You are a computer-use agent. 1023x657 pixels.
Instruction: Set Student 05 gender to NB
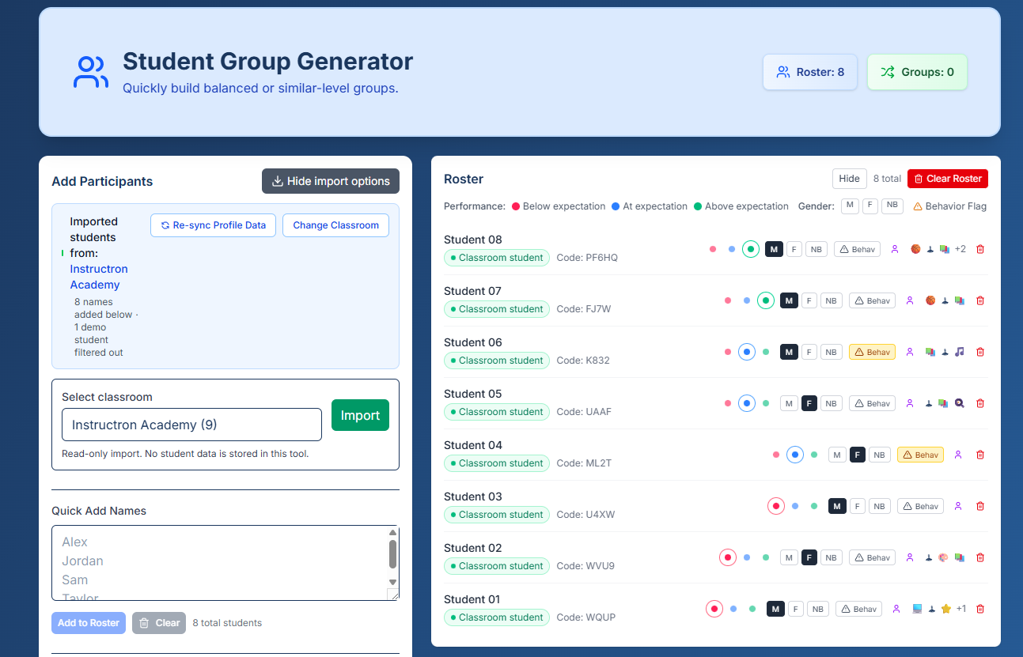(x=831, y=403)
